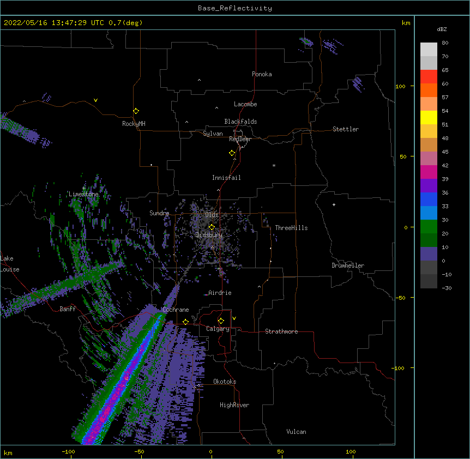Select the Stettler city label

(345, 129)
